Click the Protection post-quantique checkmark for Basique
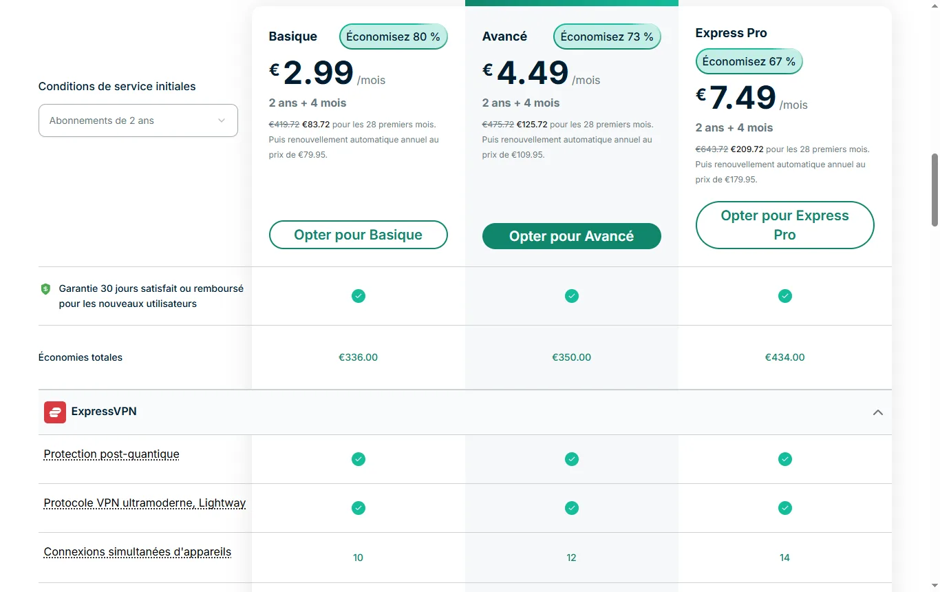 (x=359, y=459)
